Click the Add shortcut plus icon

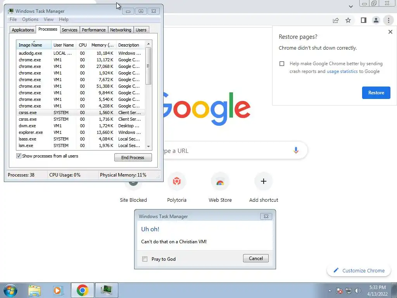coord(264,181)
